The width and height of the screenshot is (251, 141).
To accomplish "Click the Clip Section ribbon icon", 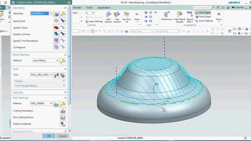I will tap(117, 15).
